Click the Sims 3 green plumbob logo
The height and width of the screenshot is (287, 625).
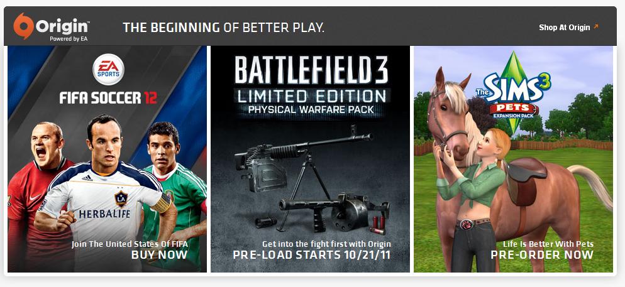[513, 92]
